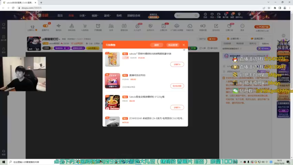Click the pencil 发布动态 icon
Image resolution: width=293 pixels, height=165 pixels.
[216, 26]
